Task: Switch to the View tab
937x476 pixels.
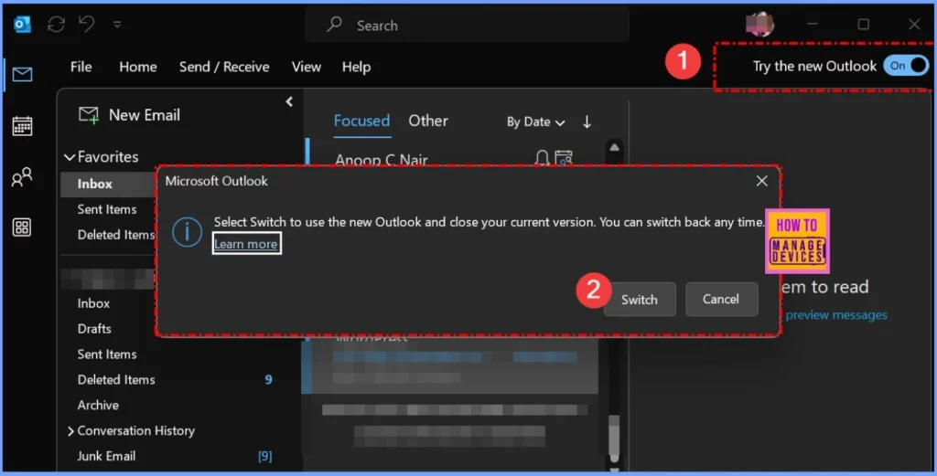Action: tap(307, 67)
